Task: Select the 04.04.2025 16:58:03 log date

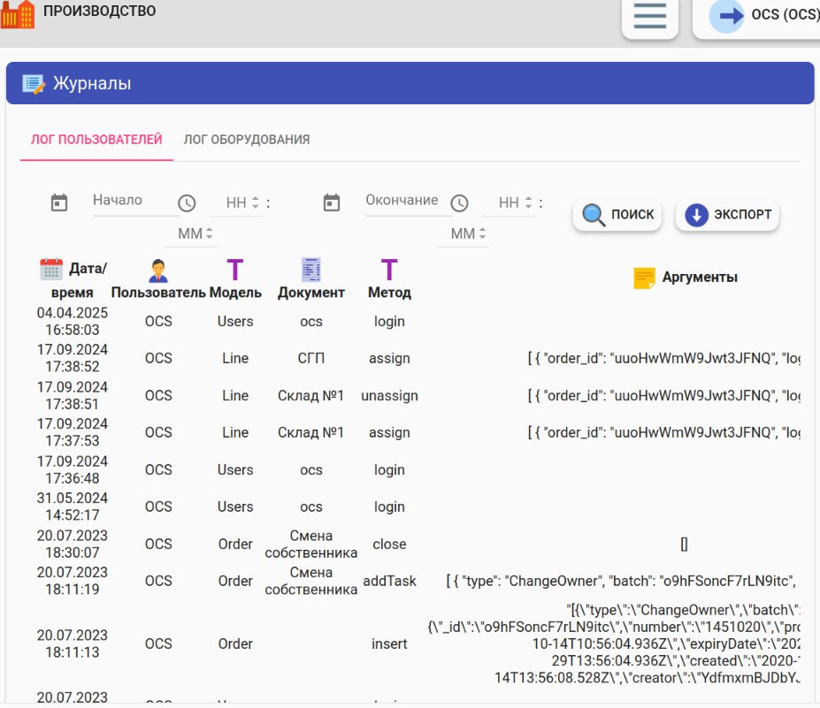Action: tap(73, 322)
